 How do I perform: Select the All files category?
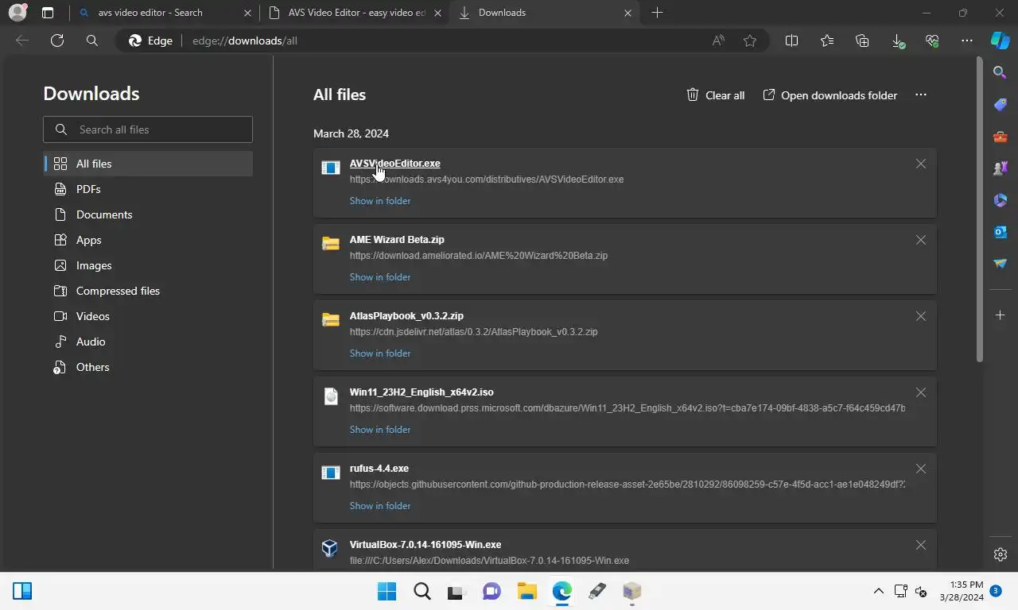(x=148, y=164)
